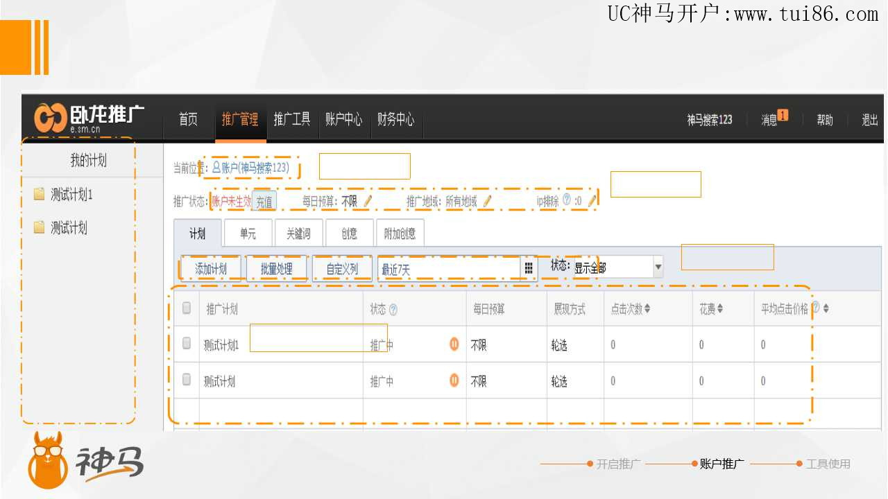
Task: Click the 展现方式 column header
Action: pos(570,309)
